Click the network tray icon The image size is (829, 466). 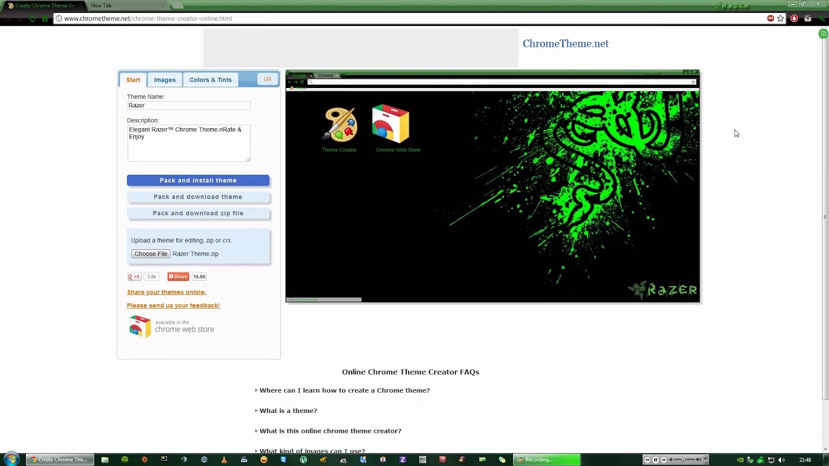pyautogui.click(x=771, y=460)
